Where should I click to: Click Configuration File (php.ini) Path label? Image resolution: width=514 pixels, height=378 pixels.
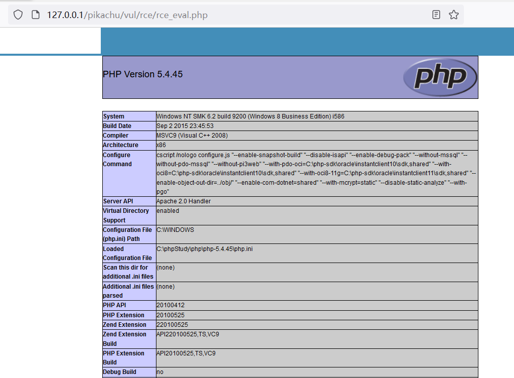pos(127,234)
